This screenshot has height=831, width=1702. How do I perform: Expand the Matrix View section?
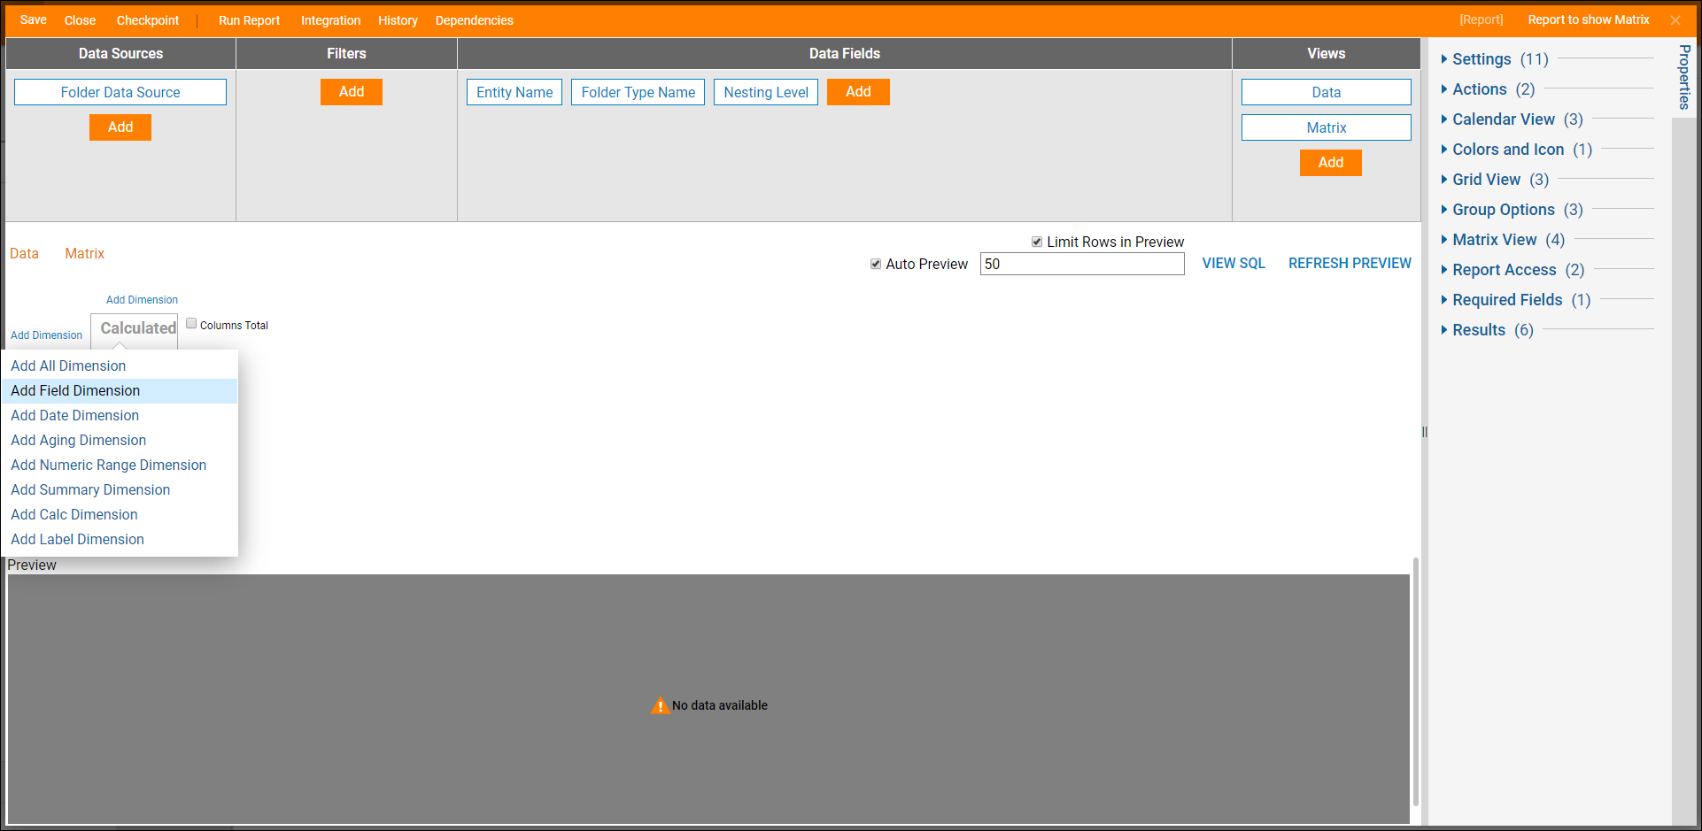click(x=1503, y=240)
